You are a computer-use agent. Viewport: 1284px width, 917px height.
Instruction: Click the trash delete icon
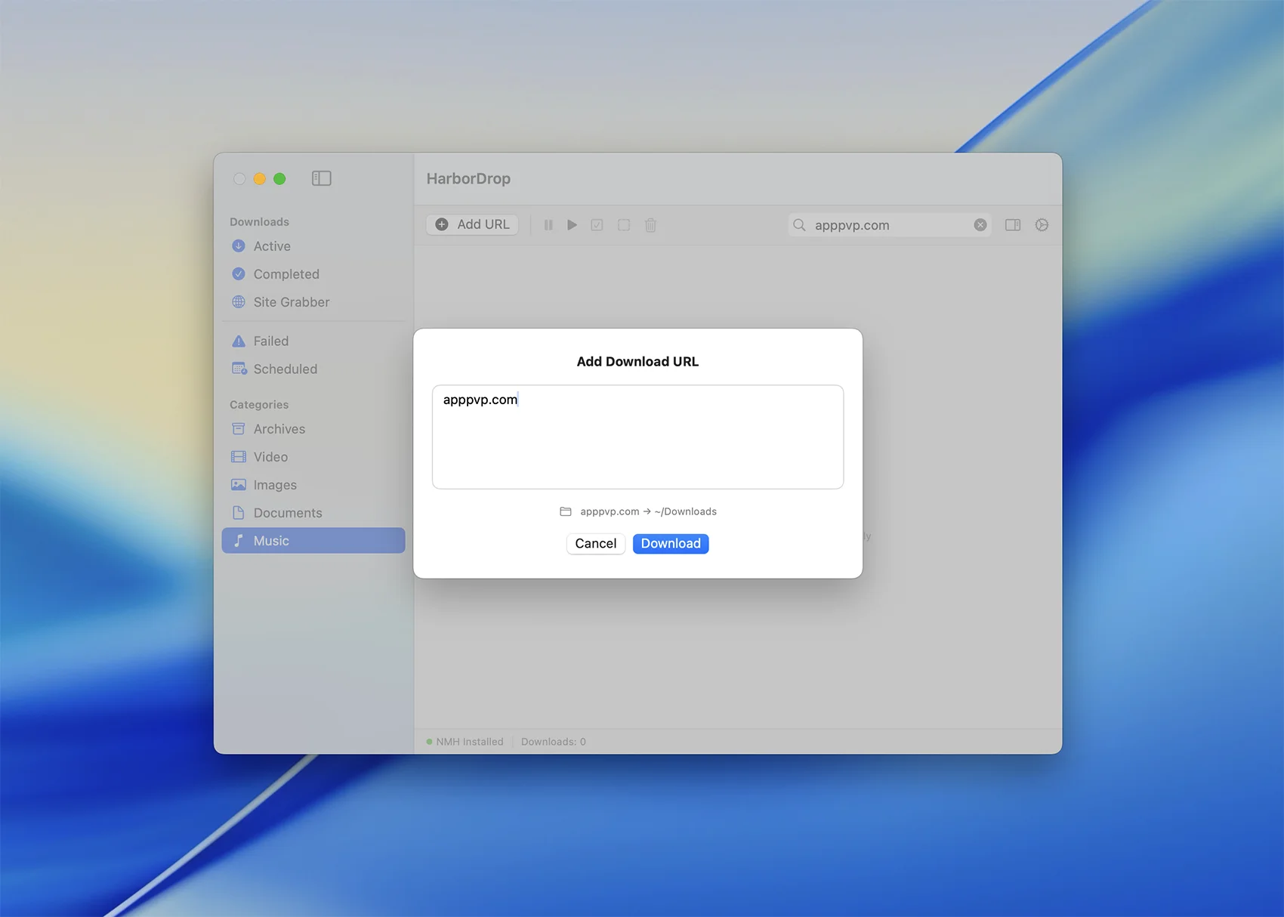[x=650, y=225]
